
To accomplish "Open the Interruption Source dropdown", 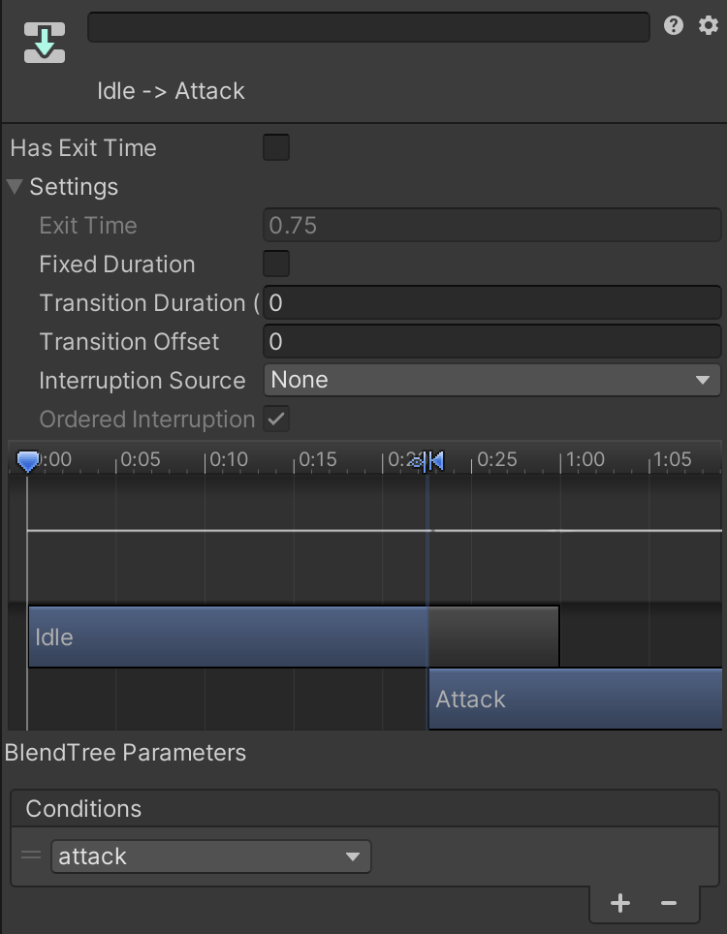I will click(x=491, y=381).
